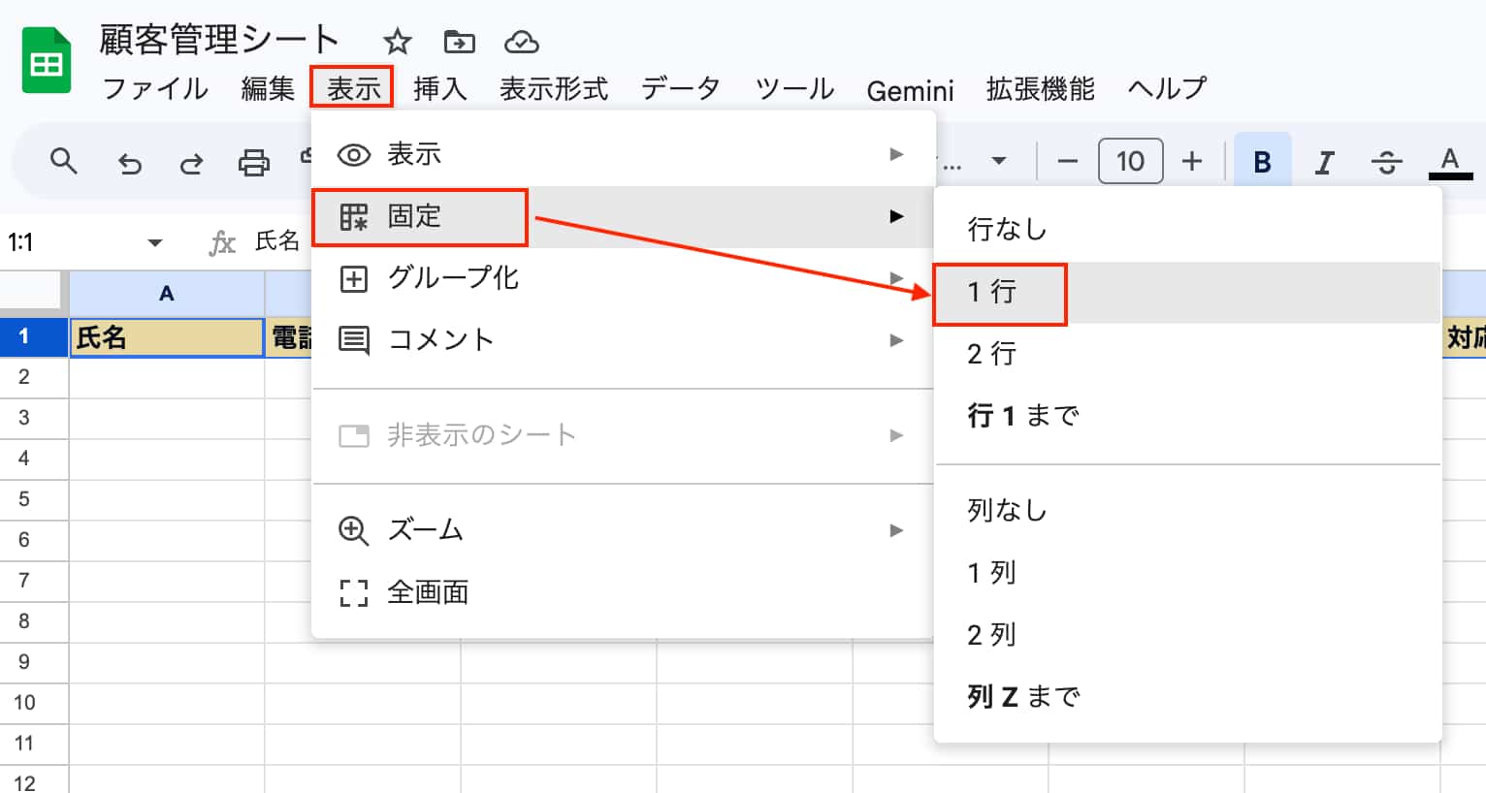
Task: Open the コメント submenu
Action: click(622, 340)
